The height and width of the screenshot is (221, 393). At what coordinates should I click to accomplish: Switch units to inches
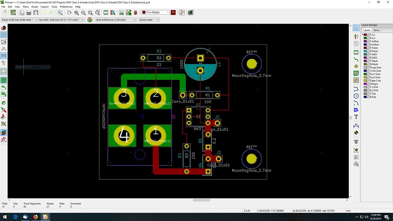[x=4, y=48]
